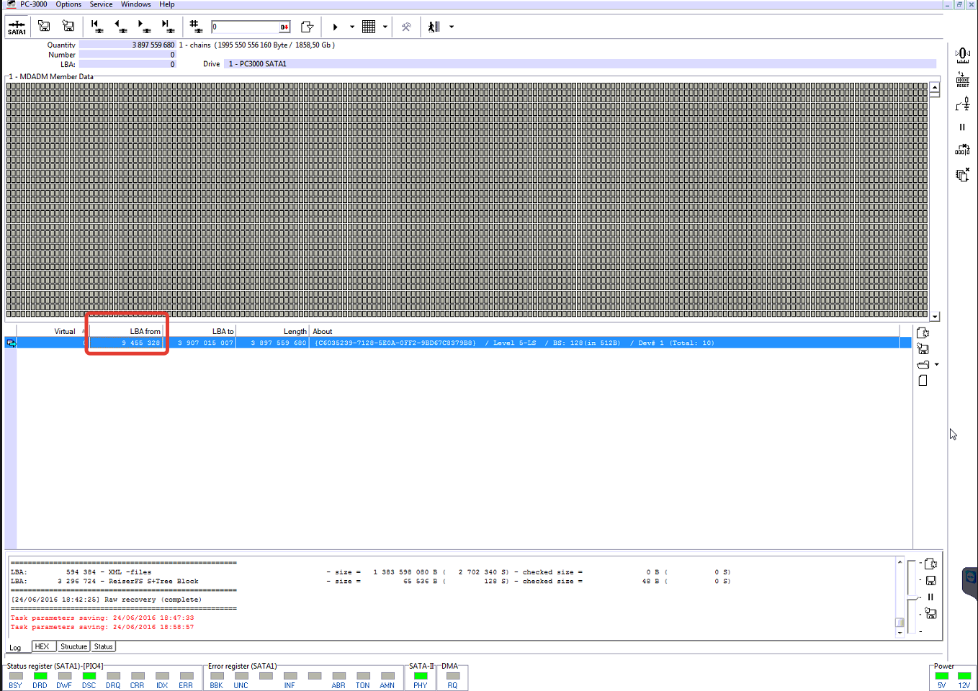978x691 pixels.
Task: Expand the play button dropdown arrow
Action: (x=352, y=27)
